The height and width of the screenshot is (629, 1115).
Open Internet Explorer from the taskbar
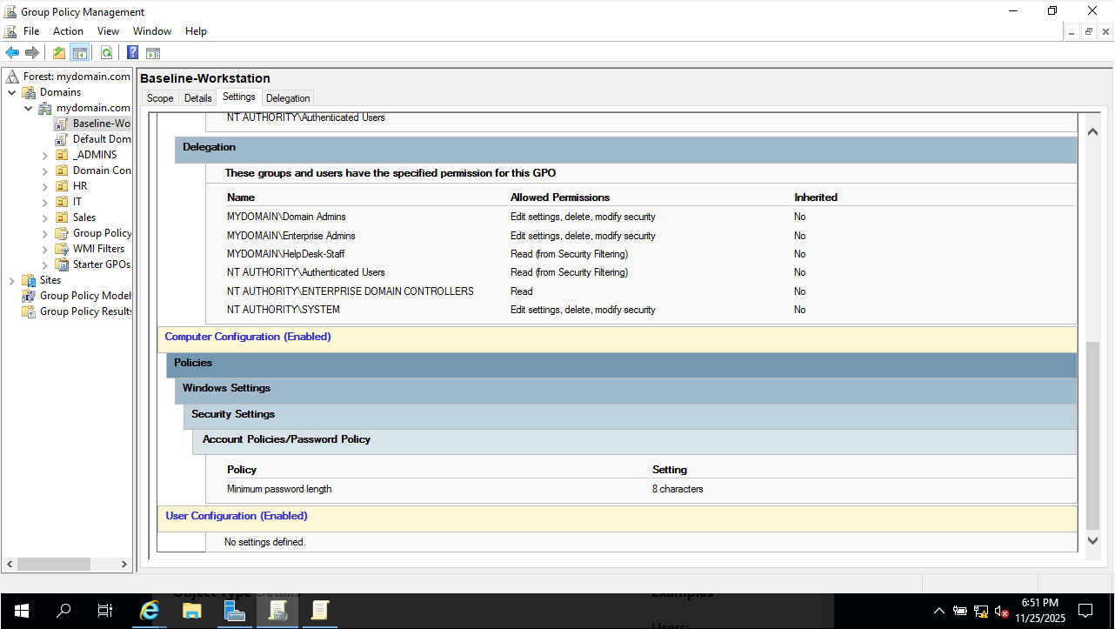[150, 611]
